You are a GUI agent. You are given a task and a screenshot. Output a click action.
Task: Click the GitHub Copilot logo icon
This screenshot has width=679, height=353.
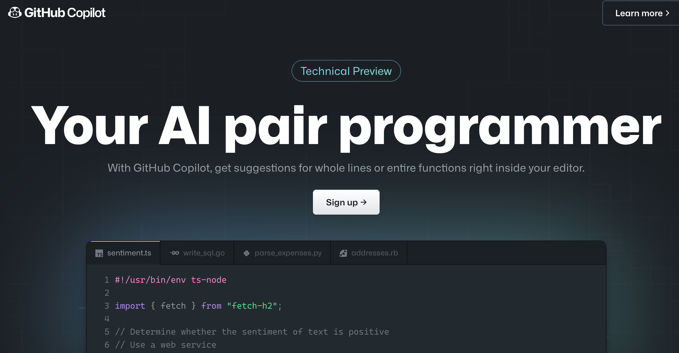point(15,13)
